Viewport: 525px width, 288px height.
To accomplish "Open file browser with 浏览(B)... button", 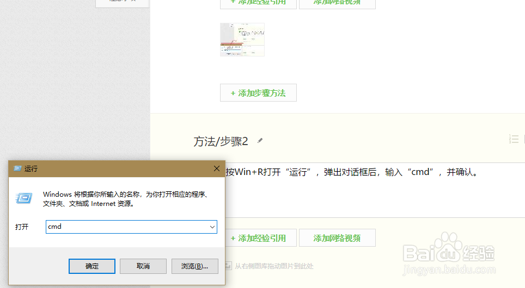I will tap(194, 266).
